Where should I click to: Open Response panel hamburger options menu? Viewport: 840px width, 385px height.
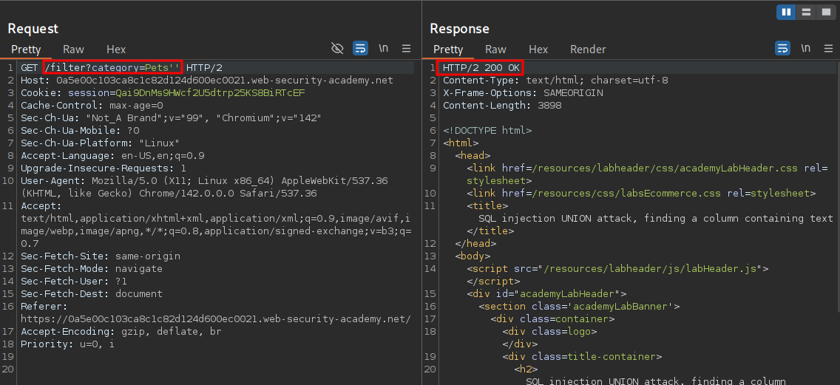(828, 49)
